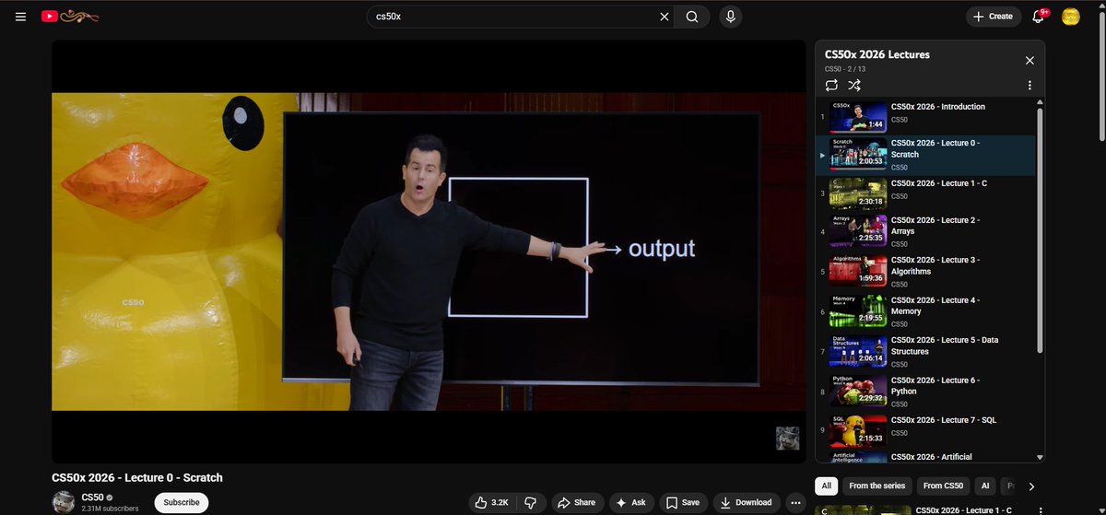Open CS50 channel avatar below video
The height and width of the screenshot is (515, 1106).
point(64,502)
